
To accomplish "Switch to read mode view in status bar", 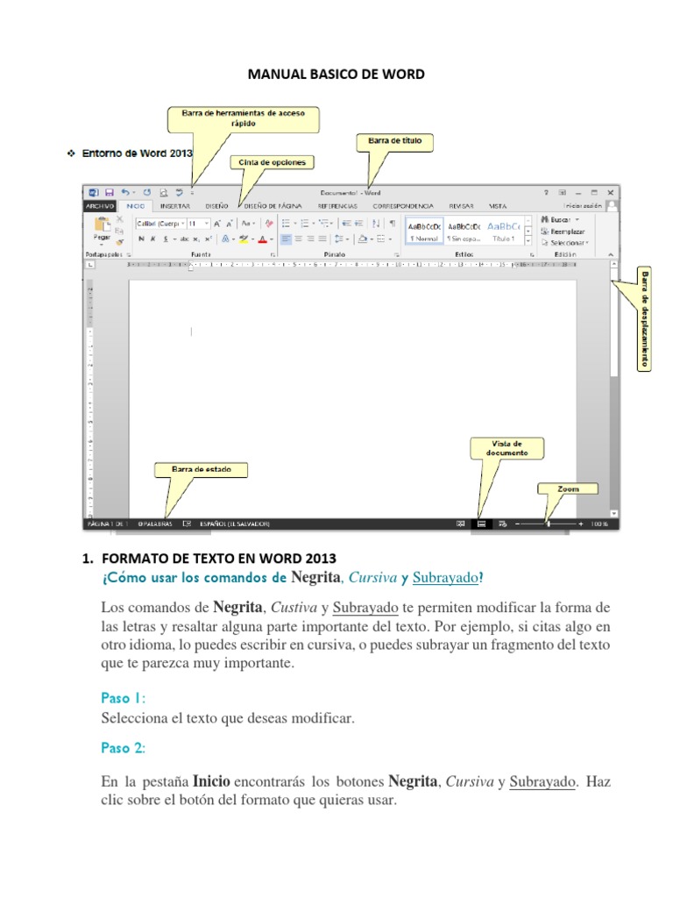I will pos(461,524).
